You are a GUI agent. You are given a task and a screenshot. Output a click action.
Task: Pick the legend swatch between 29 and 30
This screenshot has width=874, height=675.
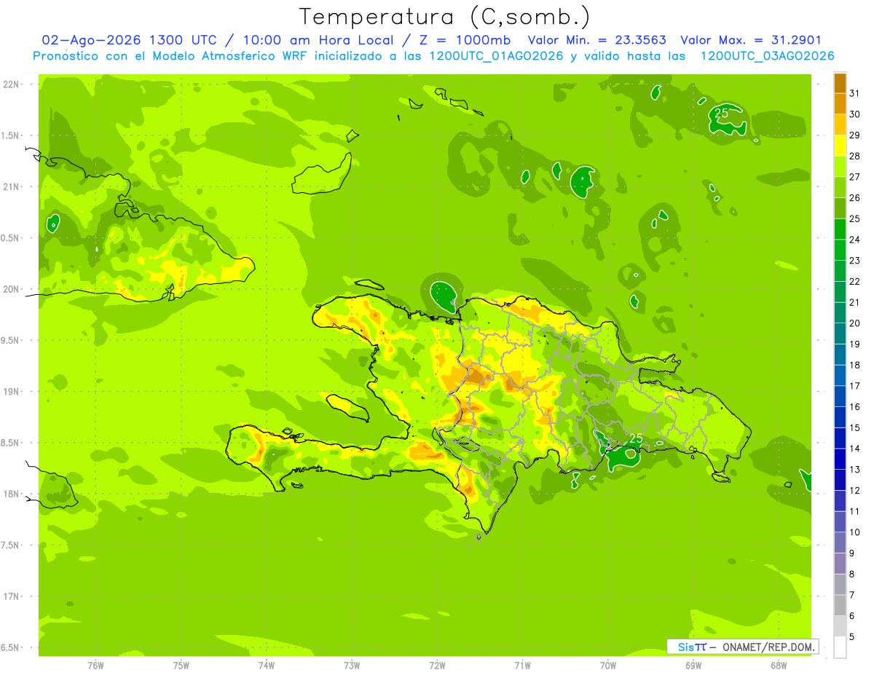840,125
